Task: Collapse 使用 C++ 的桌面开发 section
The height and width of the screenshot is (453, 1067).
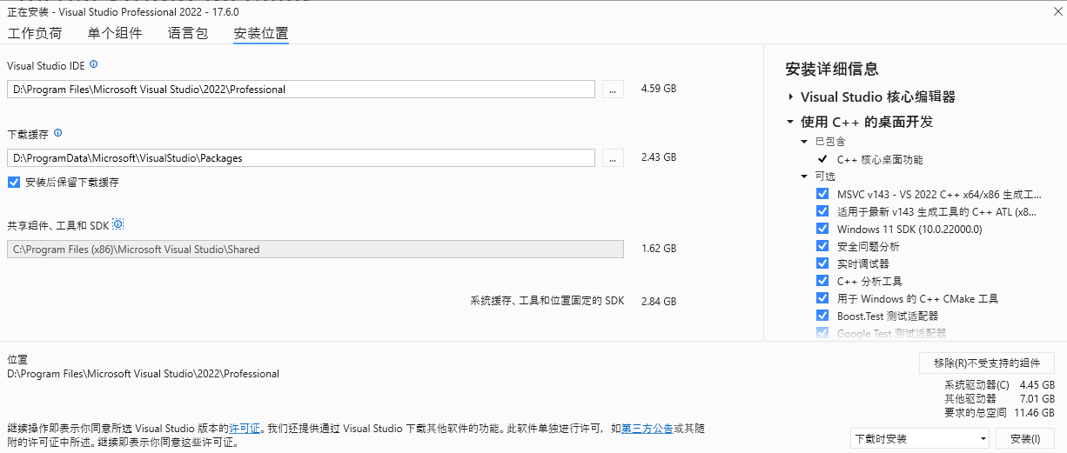Action: tap(790, 123)
